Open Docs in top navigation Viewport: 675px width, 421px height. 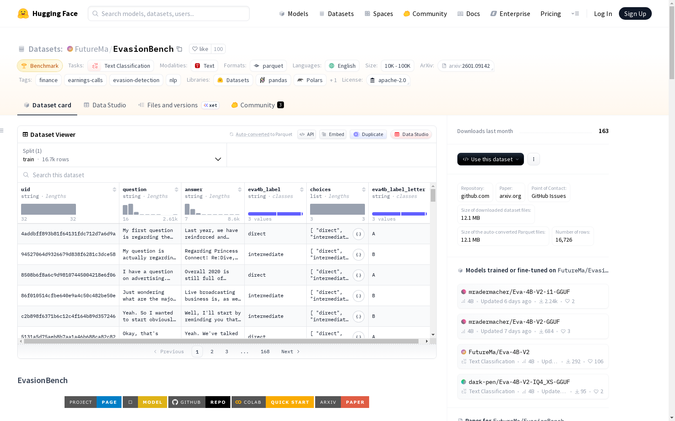469,13
